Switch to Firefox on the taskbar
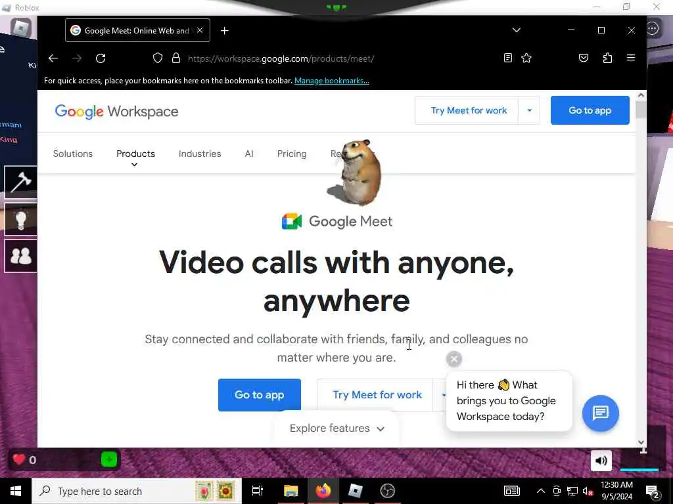The height and width of the screenshot is (504, 673). point(323,491)
